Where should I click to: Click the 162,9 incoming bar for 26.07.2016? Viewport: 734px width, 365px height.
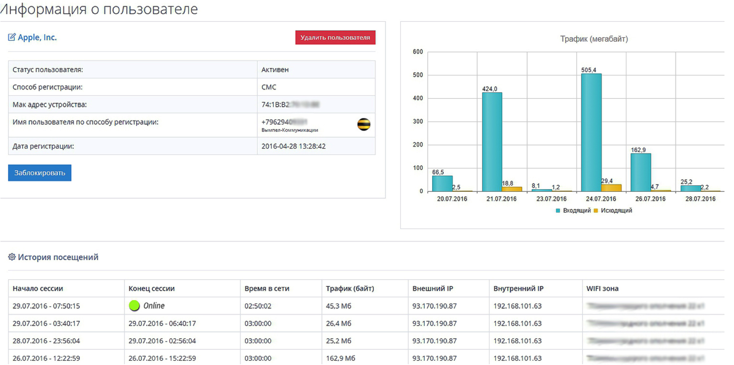click(641, 172)
